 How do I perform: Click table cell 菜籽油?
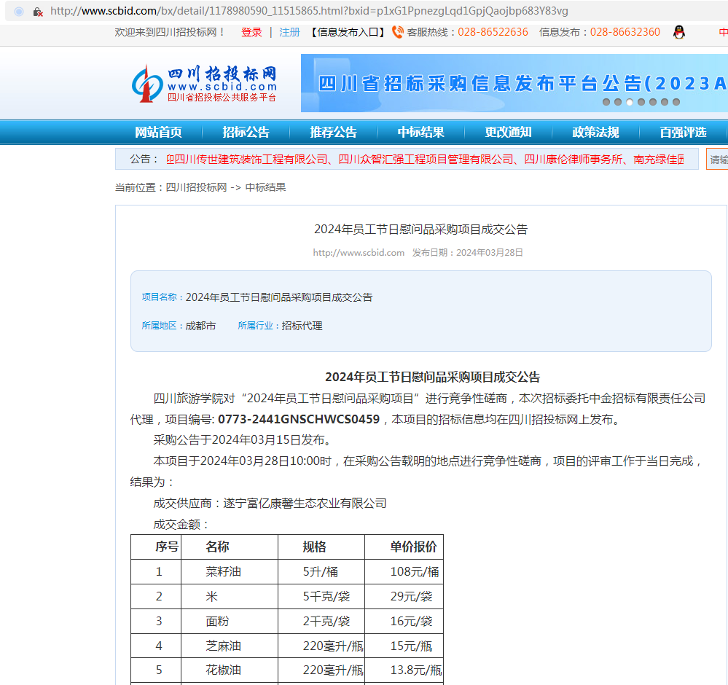coord(223,572)
